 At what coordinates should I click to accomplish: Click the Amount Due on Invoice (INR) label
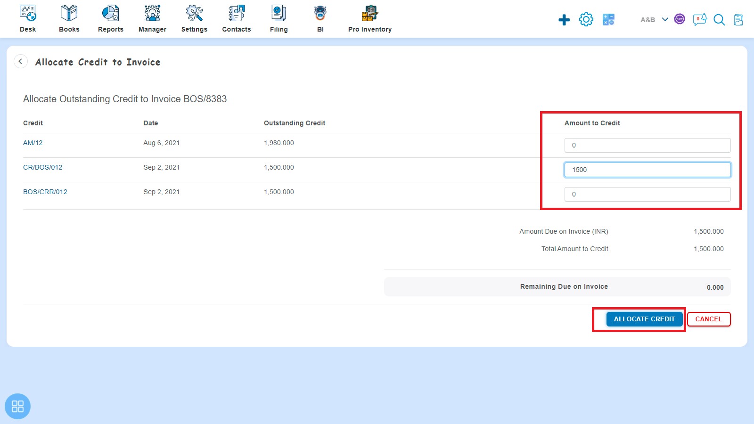[x=564, y=231]
